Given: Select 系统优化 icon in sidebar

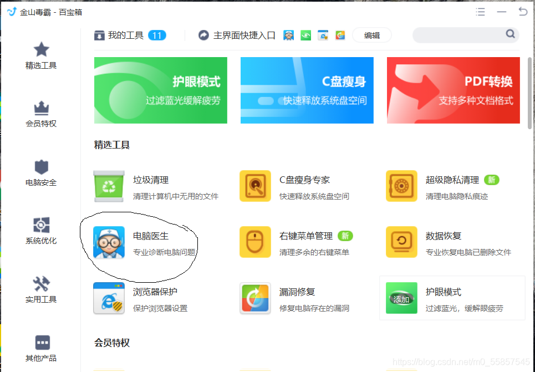Looking at the screenshot, I should (41, 225).
